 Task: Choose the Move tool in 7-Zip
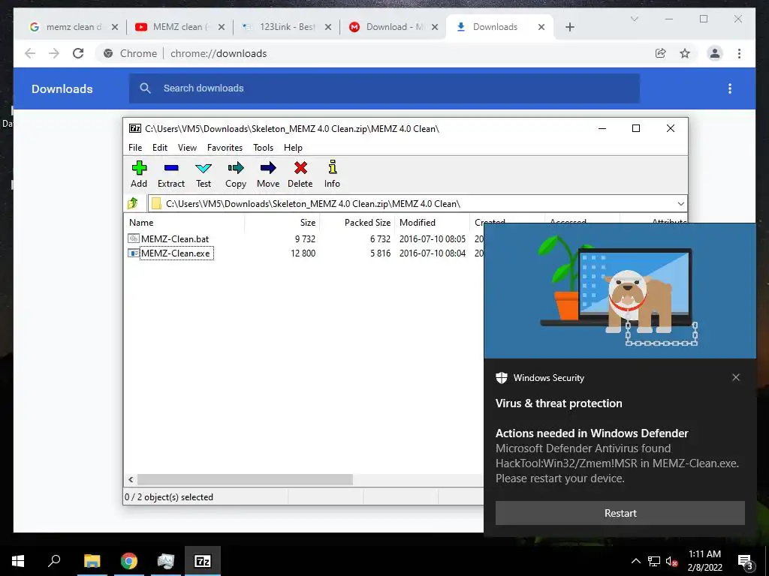coord(268,174)
